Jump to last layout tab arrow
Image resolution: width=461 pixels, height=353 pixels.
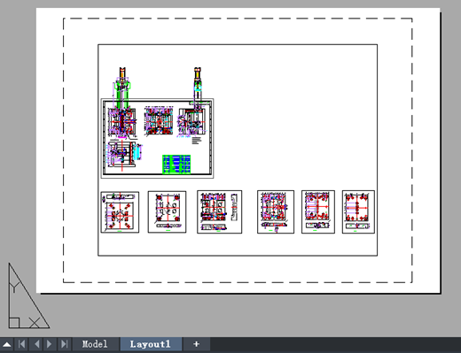point(64,344)
